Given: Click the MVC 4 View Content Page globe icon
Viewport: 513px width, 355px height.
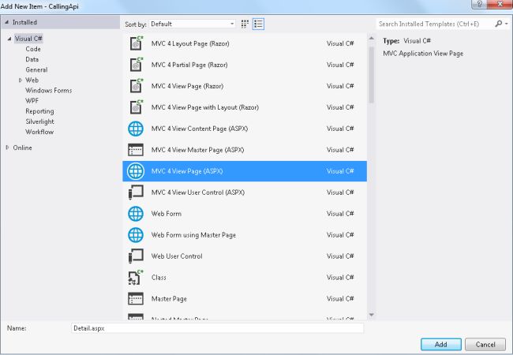Looking at the screenshot, I should click(136, 129).
